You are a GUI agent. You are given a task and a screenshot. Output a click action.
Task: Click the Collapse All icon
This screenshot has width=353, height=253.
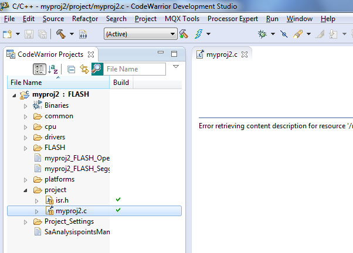tap(71, 70)
